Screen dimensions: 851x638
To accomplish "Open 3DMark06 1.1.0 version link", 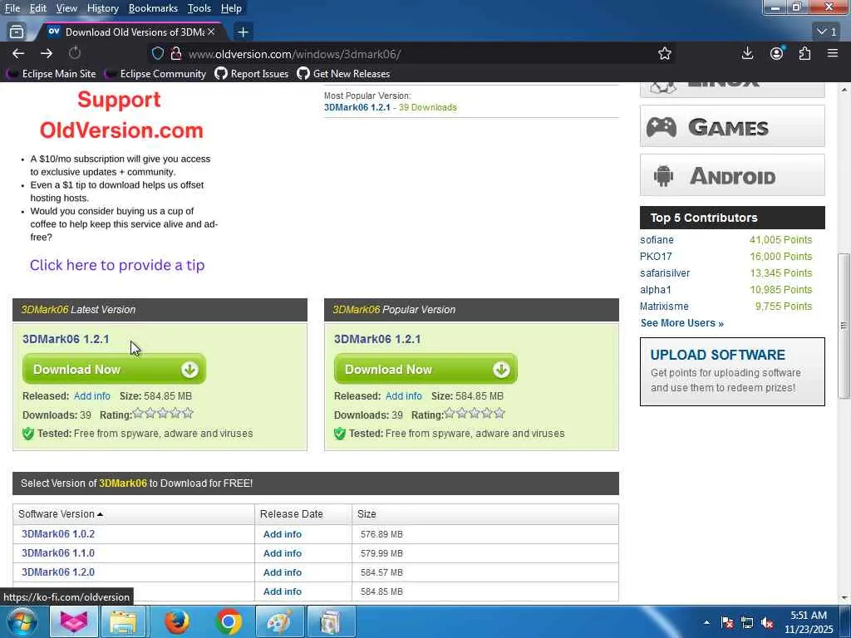I will click(58, 552).
